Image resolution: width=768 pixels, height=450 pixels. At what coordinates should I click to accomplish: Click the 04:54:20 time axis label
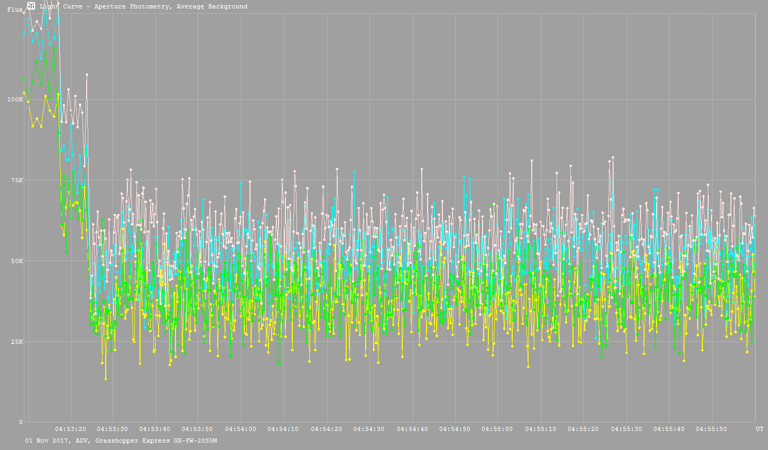326,429
